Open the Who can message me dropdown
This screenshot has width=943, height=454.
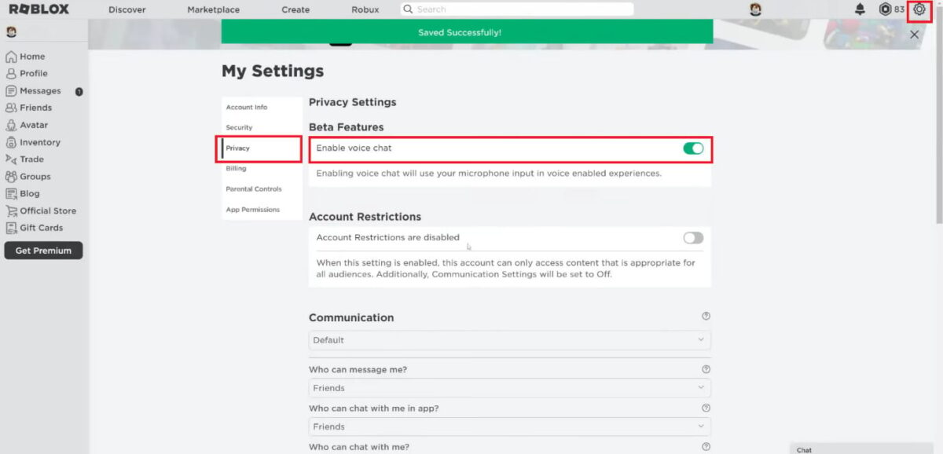(509, 388)
